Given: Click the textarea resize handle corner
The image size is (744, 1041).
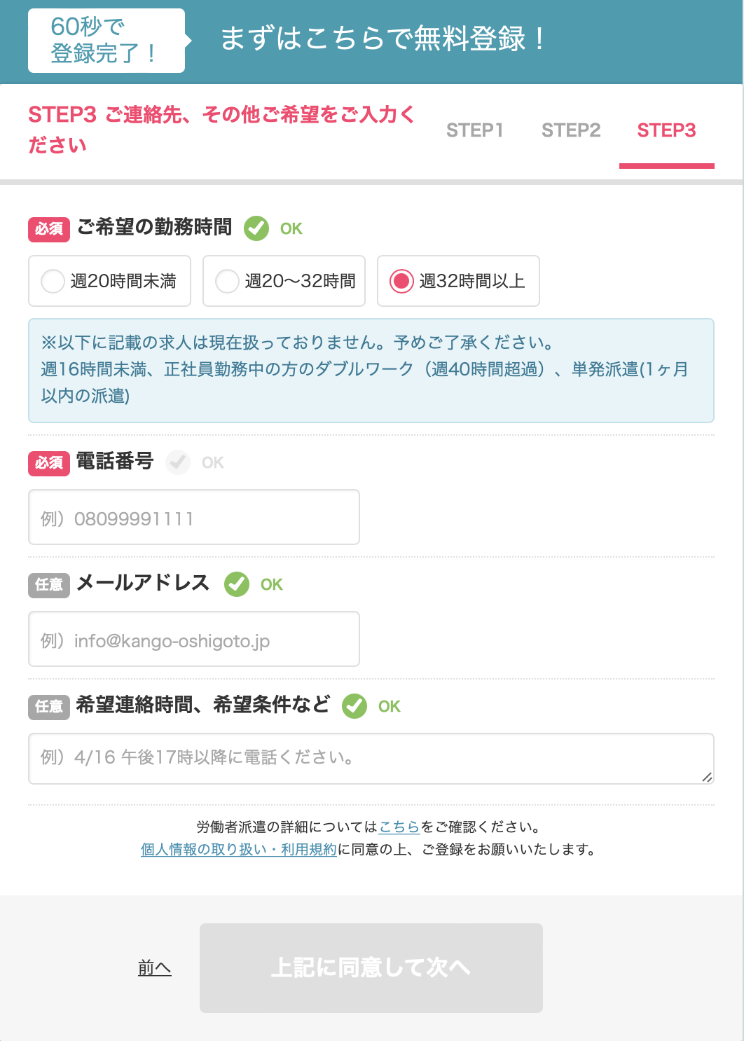Looking at the screenshot, I should (x=707, y=777).
